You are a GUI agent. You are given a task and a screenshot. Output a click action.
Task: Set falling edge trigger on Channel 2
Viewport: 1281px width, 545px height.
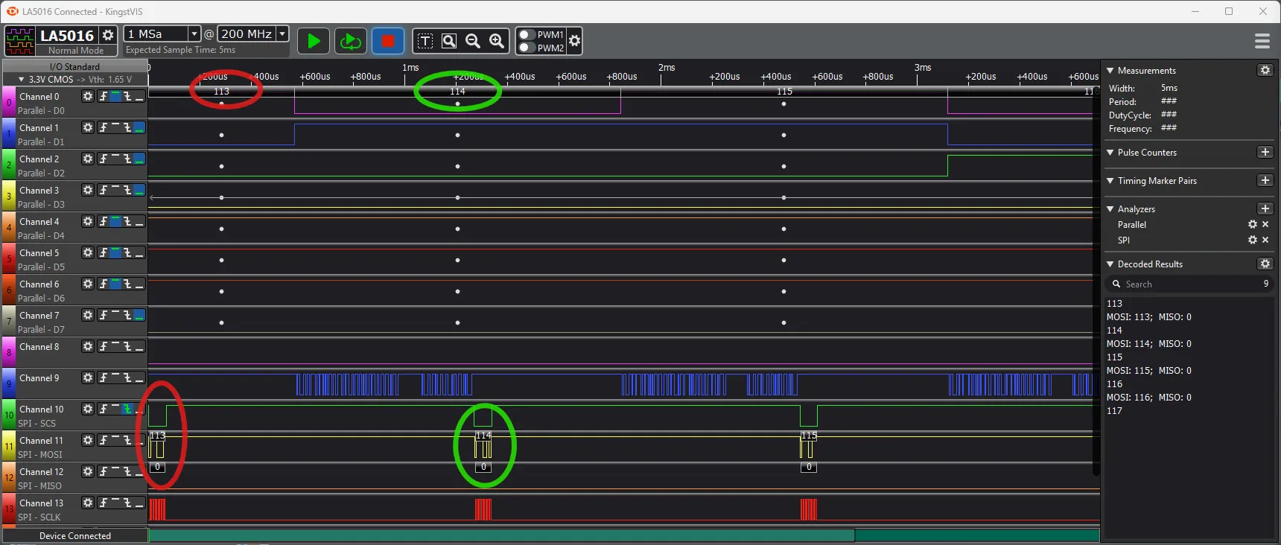(127, 159)
